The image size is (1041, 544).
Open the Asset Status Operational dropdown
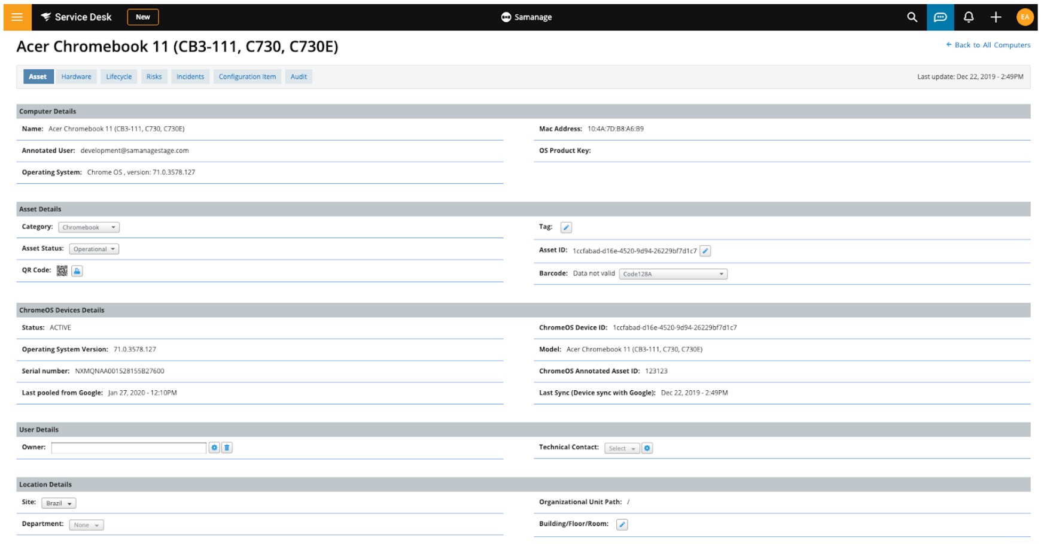point(94,249)
